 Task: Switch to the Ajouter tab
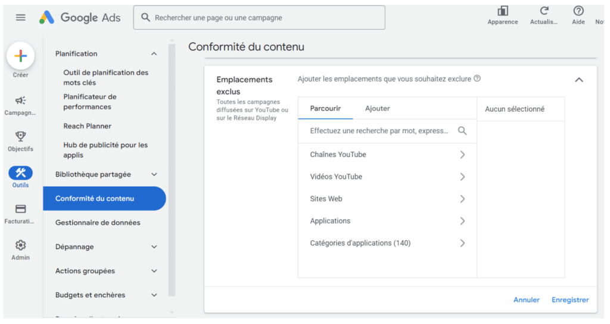[x=377, y=109]
